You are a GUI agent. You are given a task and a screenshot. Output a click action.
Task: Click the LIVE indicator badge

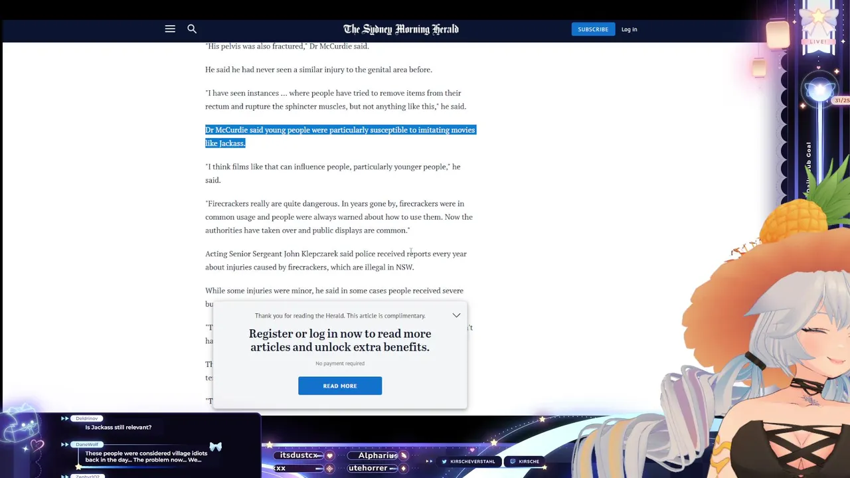(x=818, y=41)
